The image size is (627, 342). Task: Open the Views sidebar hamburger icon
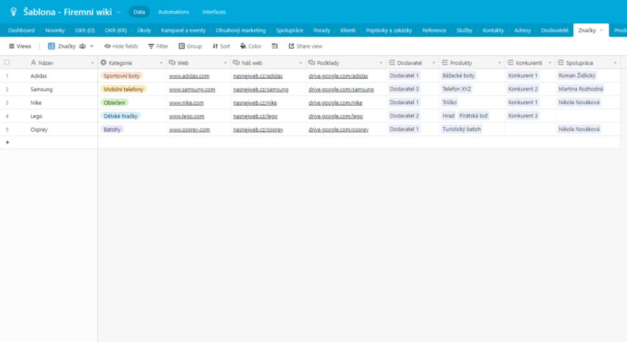point(12,46)
